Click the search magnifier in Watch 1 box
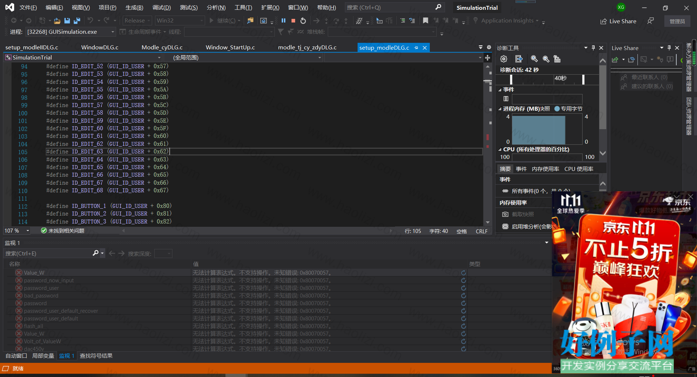The width and height of the screenshot is (697, 377). (96, 253)
